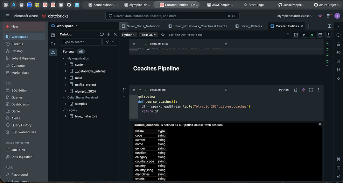The width and height of the screenshot is (343, 183).
Task: Open comments panel in right sidebar
Action: (x=338, y=35)
